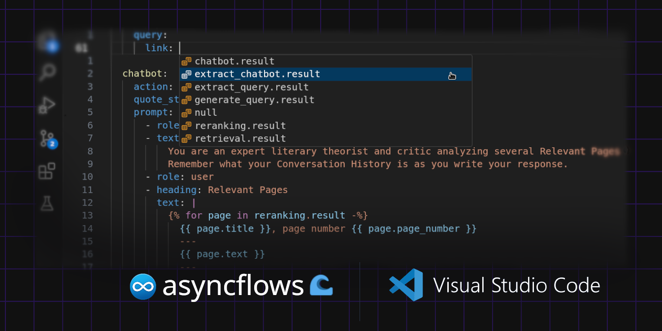
Task: Click the query: key at top
Action: [151, 35]
